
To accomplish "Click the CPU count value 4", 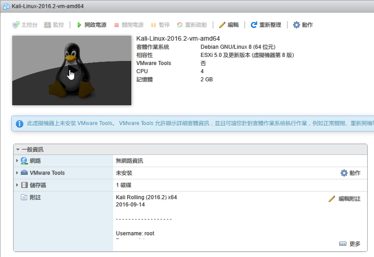I will coord(202,71).
